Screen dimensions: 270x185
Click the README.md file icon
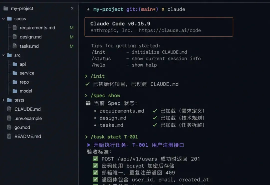[x=9, y=136]
